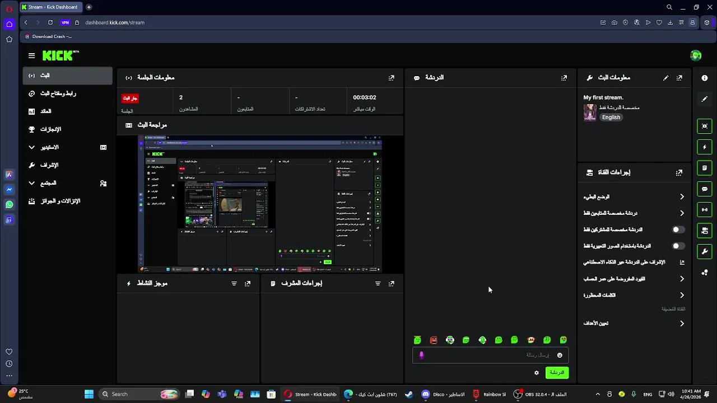Toggle the wrench widget in the right rail
This screenshot has width=717, height=403.
pos(705,251)
